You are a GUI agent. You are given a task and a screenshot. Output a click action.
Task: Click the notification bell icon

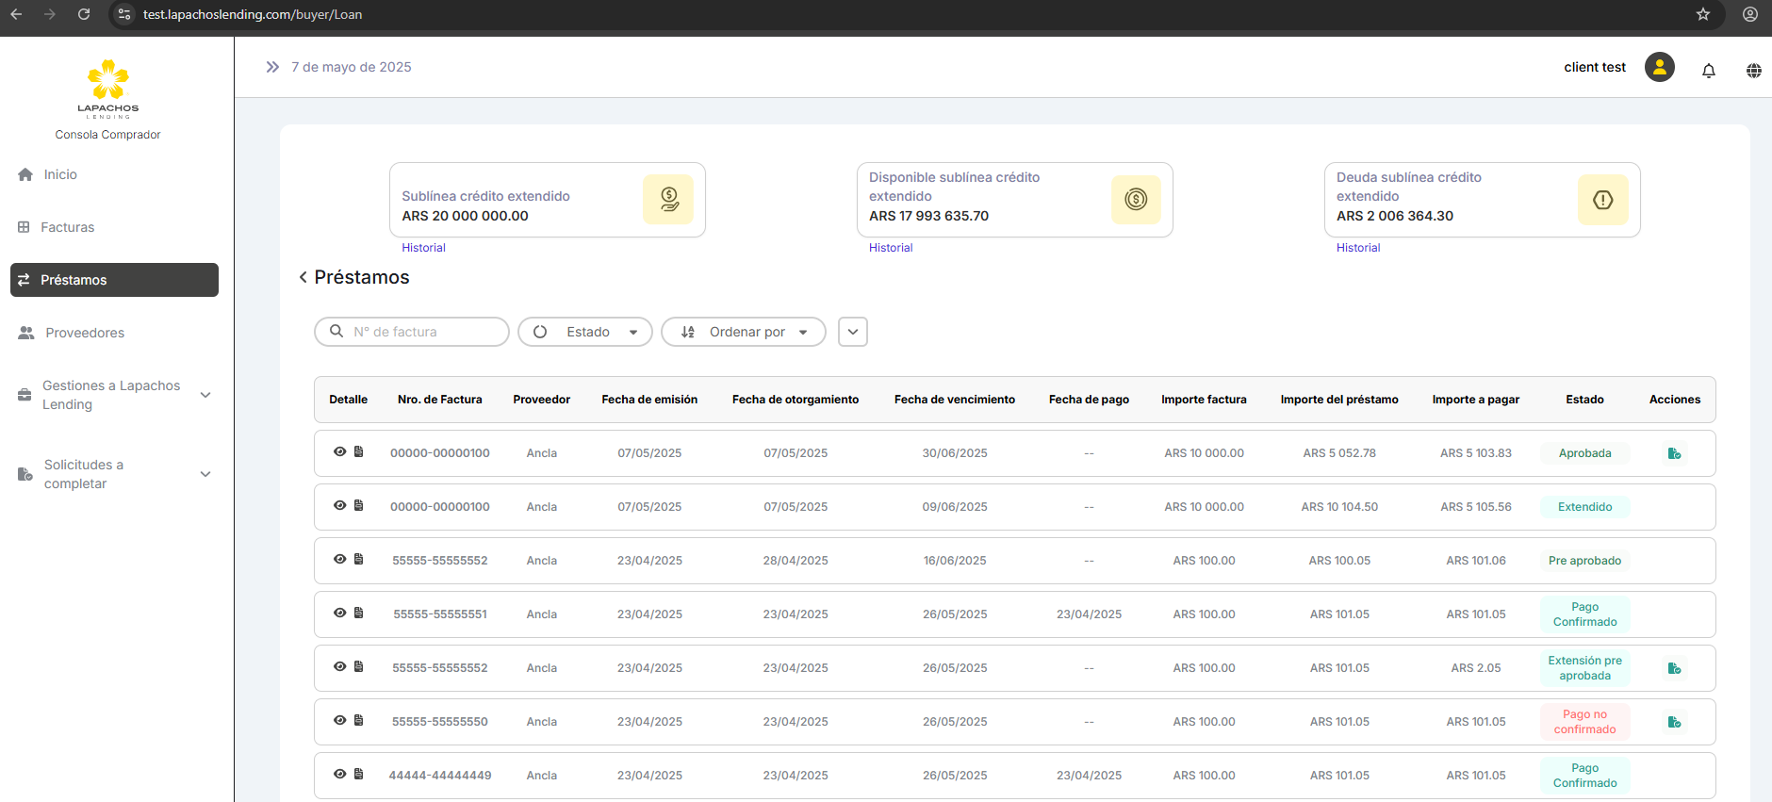click(1708, 71)
